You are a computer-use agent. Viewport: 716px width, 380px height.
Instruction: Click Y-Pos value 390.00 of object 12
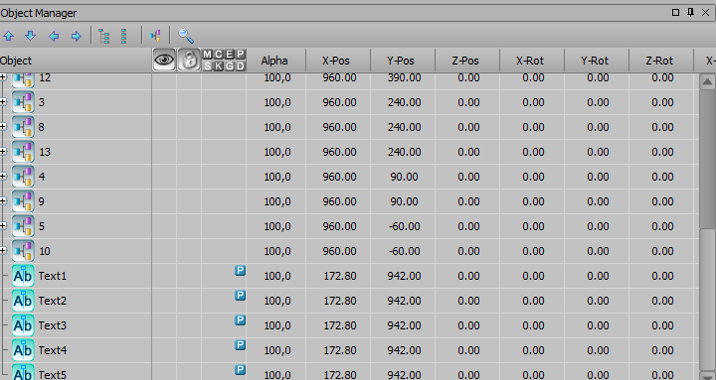(404, 78)
